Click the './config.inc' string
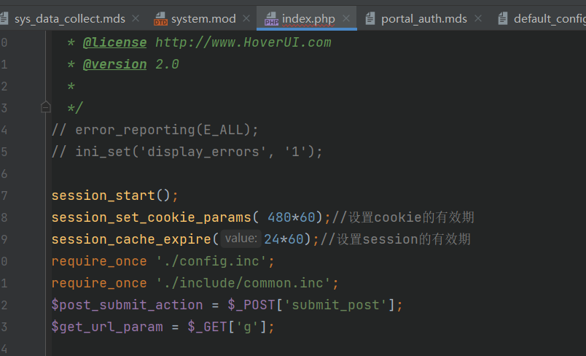The image size is (586, 356). pyautogui.click(x=211, y=261)
